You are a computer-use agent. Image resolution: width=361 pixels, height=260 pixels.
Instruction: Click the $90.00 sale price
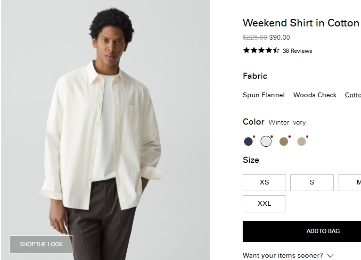(279, 37)
